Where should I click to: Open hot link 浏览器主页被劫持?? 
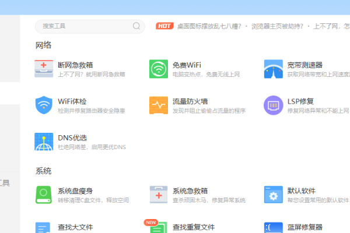tap(277, 26)
